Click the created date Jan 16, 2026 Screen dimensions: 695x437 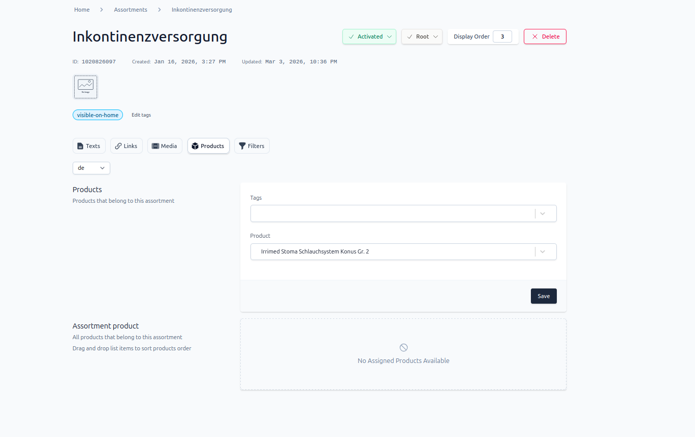click(x=190, y=62)
